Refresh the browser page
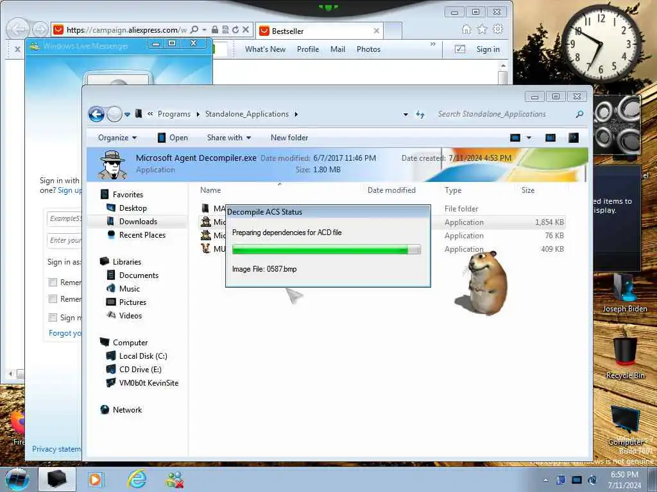 pyautogui.click(x=235, y=29)
